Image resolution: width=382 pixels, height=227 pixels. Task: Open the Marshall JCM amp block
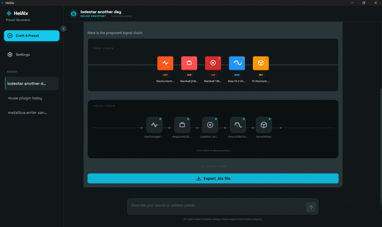coord(189,63)
